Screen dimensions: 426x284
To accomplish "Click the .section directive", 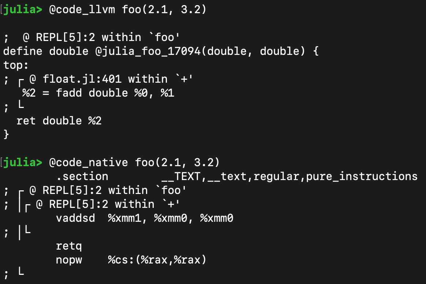I will [x=82, y=176].
